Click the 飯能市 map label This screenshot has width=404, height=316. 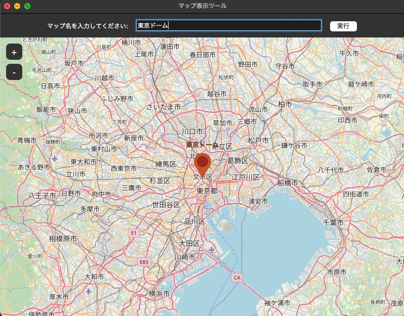pyautogui.click(x=46, y=109)
